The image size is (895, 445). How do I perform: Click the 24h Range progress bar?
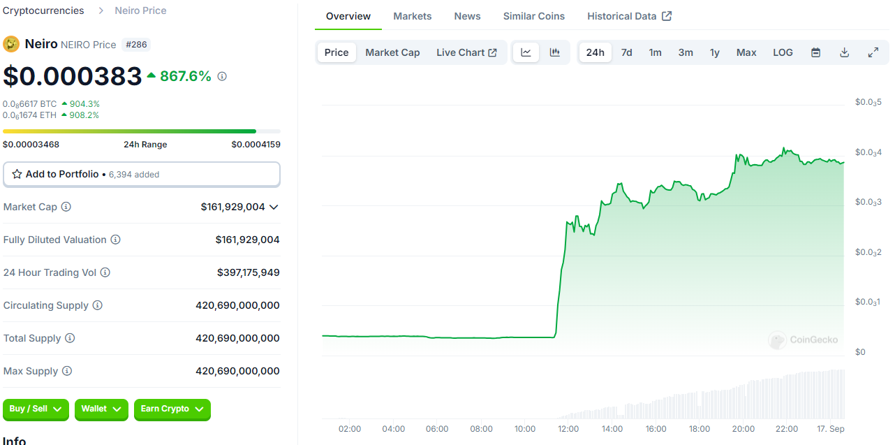point(142,131)
